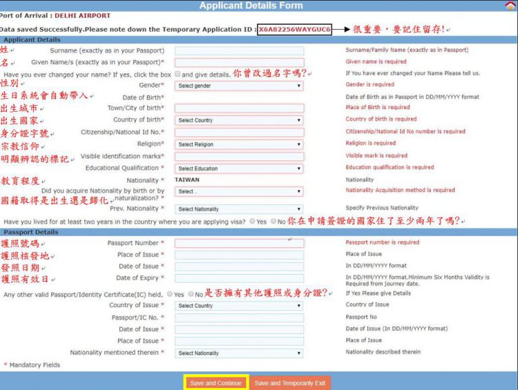Click the home icon in the header
The width and height of the screenshot is (518, 390).
pos(510,5)
